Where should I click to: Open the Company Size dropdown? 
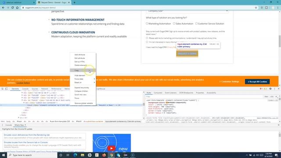pos(187,11)
